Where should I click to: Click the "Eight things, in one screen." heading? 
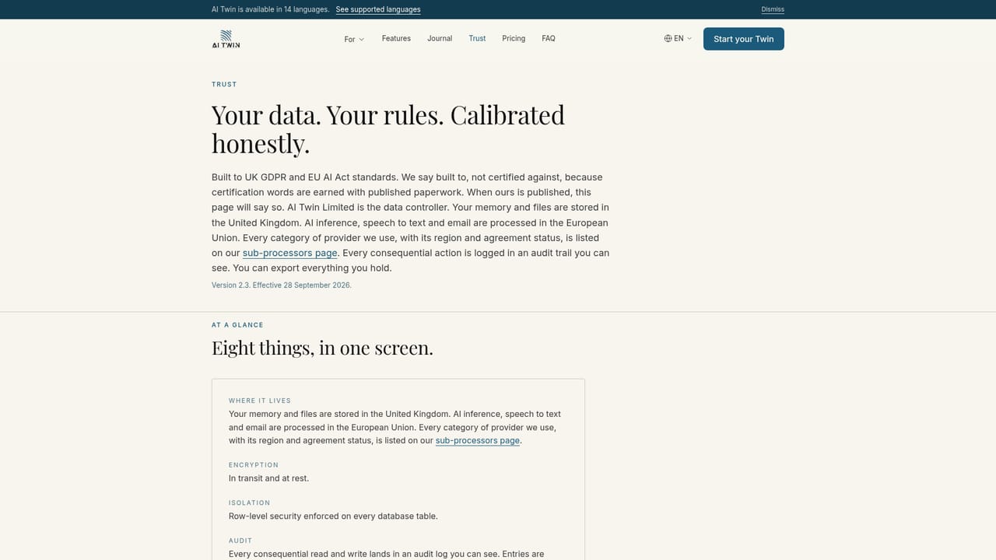pyautogui.click(x=322, y=348)
